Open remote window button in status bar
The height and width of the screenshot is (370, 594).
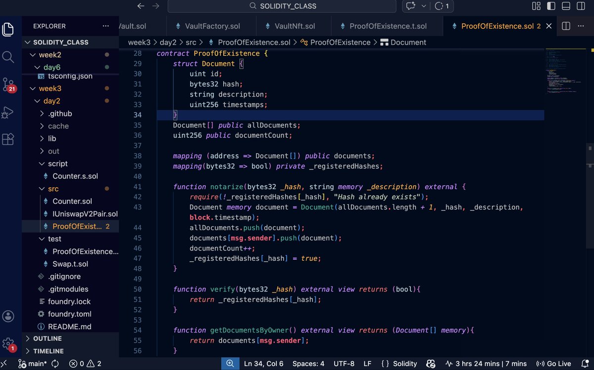click(x=4, y=364)
